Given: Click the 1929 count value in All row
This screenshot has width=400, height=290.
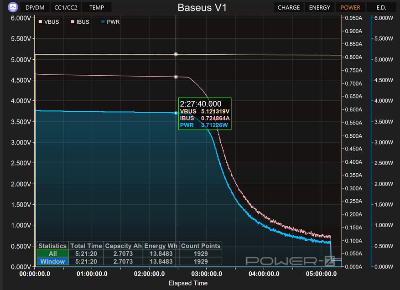Looking at the screenshot, I should (201, 254).
